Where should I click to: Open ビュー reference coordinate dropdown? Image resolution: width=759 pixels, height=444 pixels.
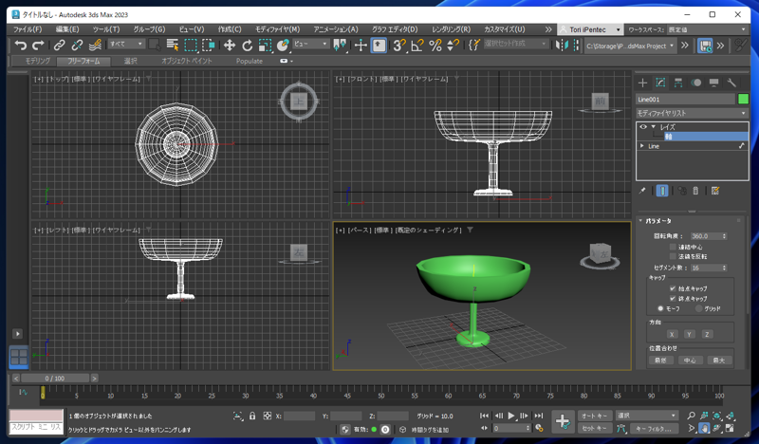pyautogui.click(x=311, y=44)
